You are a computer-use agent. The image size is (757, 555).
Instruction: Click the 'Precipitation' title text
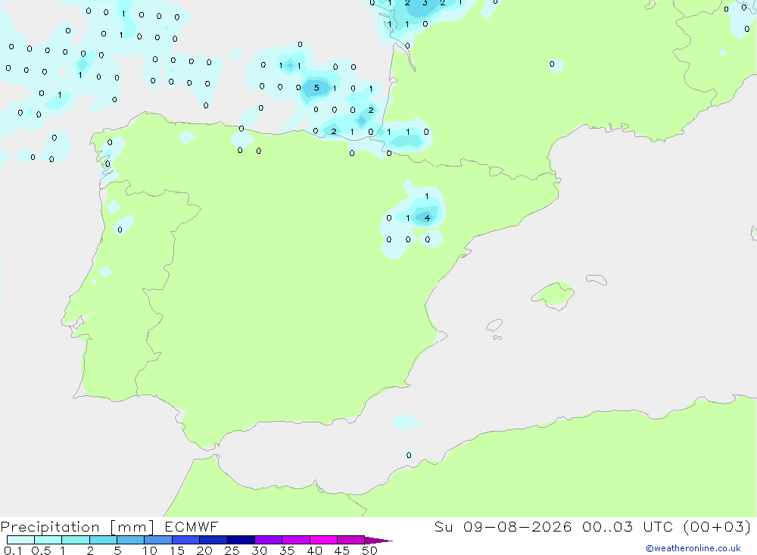[50, 527]
